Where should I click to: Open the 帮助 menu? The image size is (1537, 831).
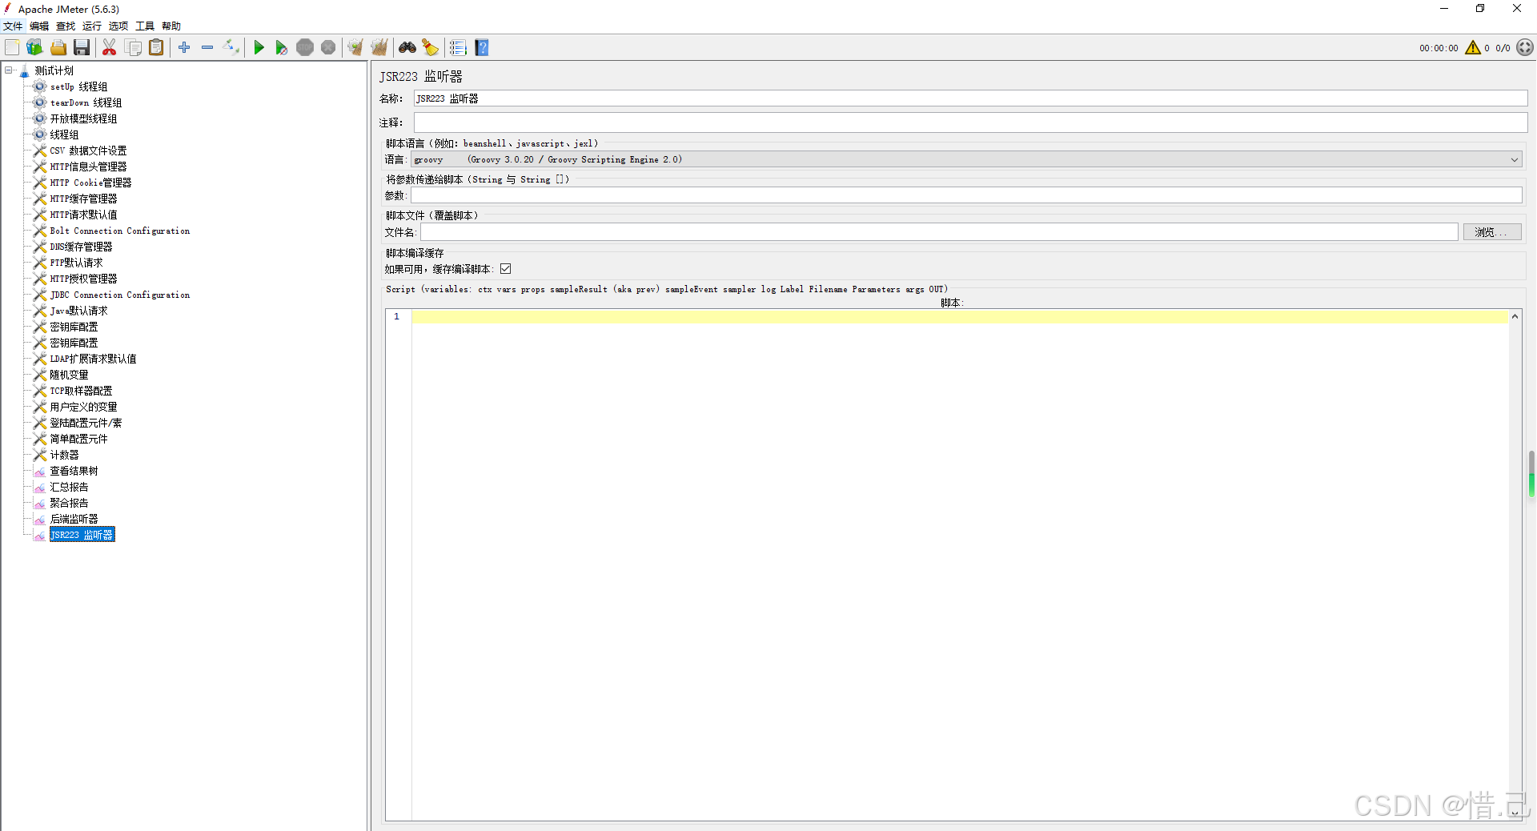[171, 26]
